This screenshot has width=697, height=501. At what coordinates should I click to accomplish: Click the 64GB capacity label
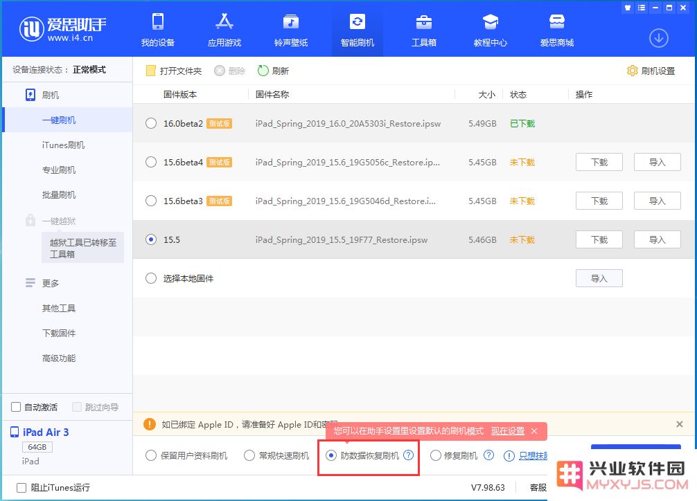[37, 447]
